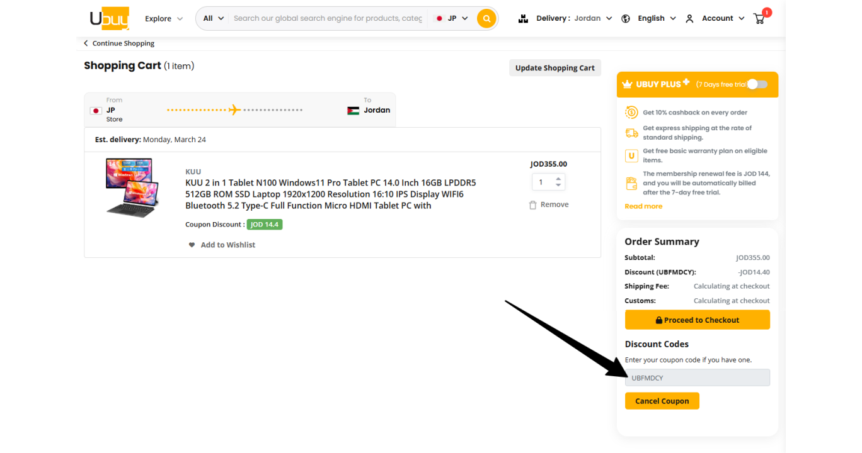Image resolution: width=862 pixels, height=453 pixels.
Task: Toggle the Ubuy Plus free trial switch
Action: pyautogui.click(x=757, y=84)
